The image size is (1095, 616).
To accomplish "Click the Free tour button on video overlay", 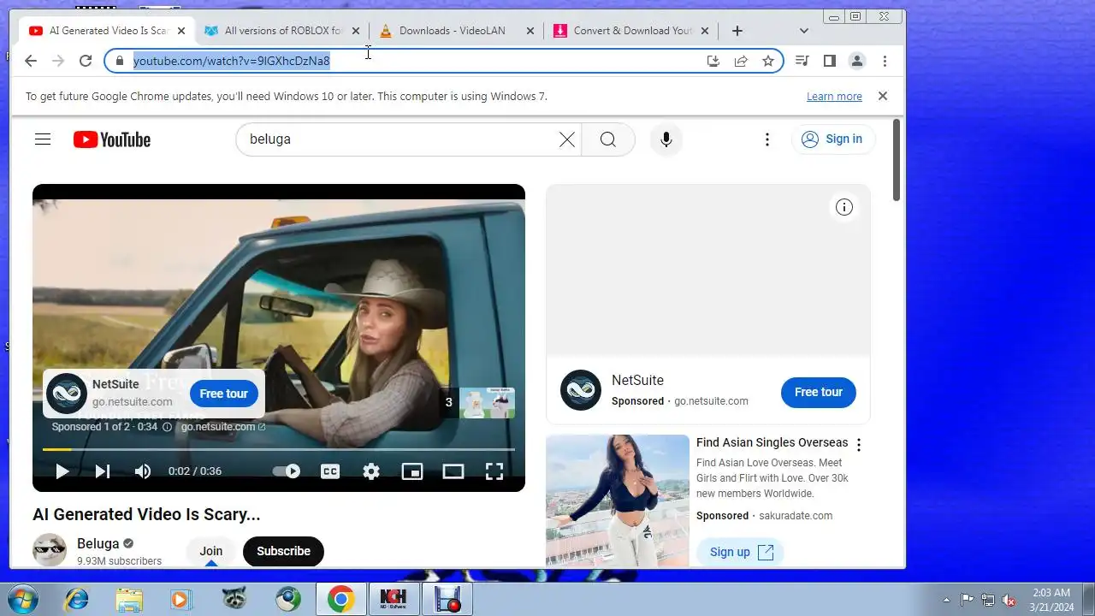I will click(x=224, y=394).
